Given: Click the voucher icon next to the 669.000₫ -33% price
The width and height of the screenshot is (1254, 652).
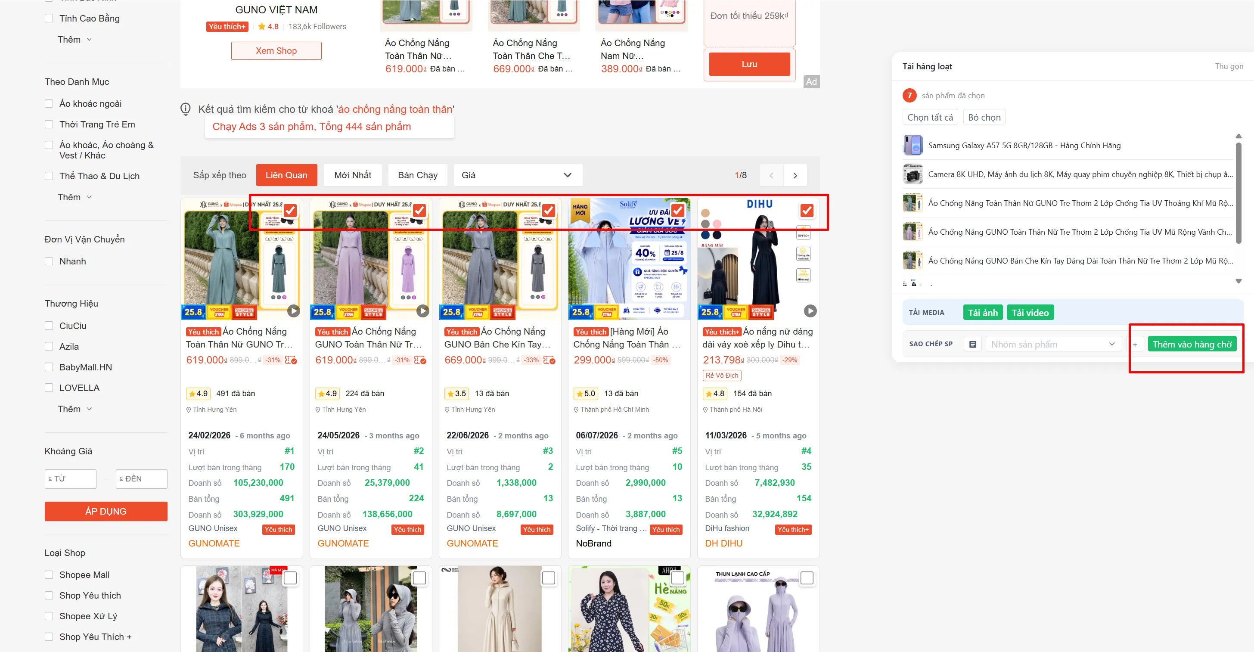Looking at the screenshot, I should (549, 360).
